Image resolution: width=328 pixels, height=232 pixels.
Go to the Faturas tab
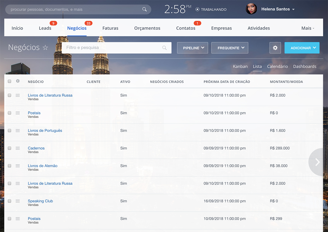point(110,28)
